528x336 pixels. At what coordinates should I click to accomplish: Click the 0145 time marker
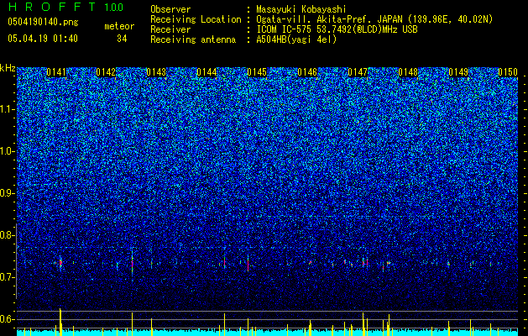click(257, 72)
